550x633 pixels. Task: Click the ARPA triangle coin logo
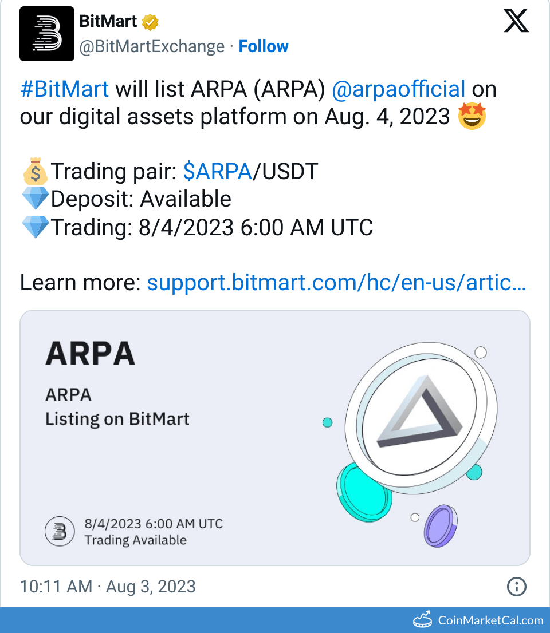[419, 412]
